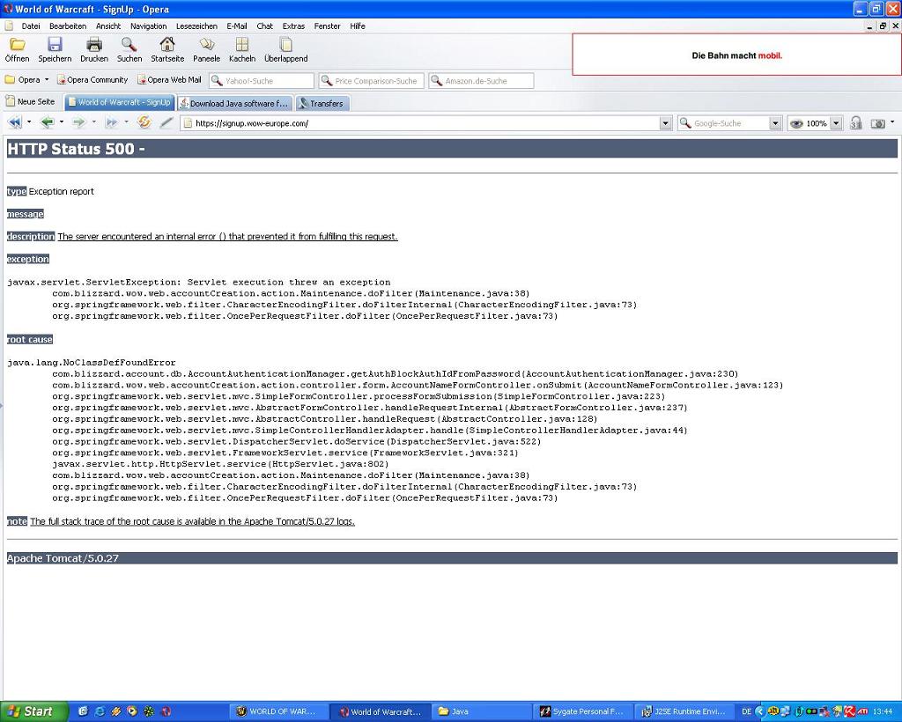Open J2SE Runtime Environment taskbar button
The height and width of the screenshot is (722, 902).
pos(684,711)
